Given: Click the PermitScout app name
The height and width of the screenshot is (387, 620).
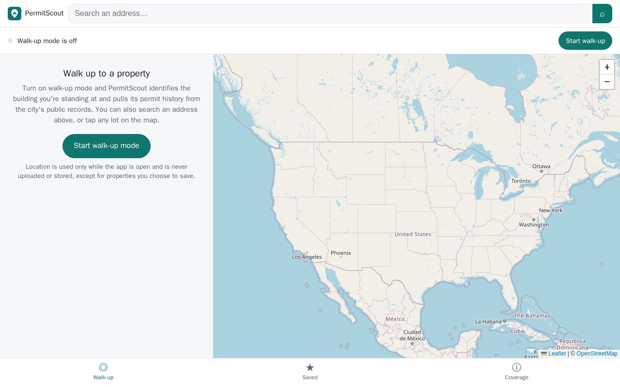Looking at the screenshot, I should click(x=44, y=14).
